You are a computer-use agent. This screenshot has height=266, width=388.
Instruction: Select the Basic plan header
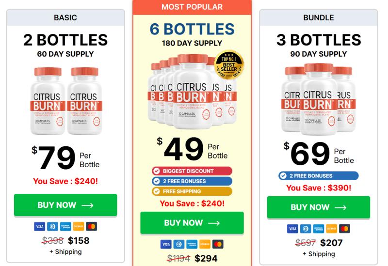coord(65,18)
